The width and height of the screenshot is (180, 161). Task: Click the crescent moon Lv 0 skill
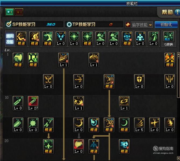(79, 125)
